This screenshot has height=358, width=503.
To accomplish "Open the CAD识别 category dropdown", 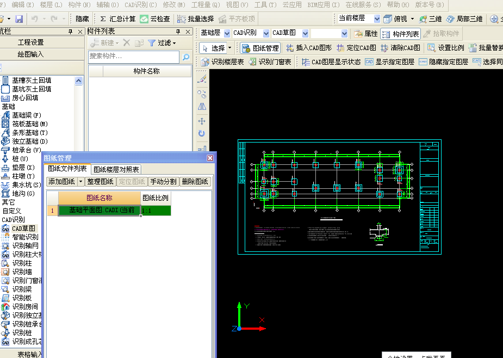I will point(266,33).
